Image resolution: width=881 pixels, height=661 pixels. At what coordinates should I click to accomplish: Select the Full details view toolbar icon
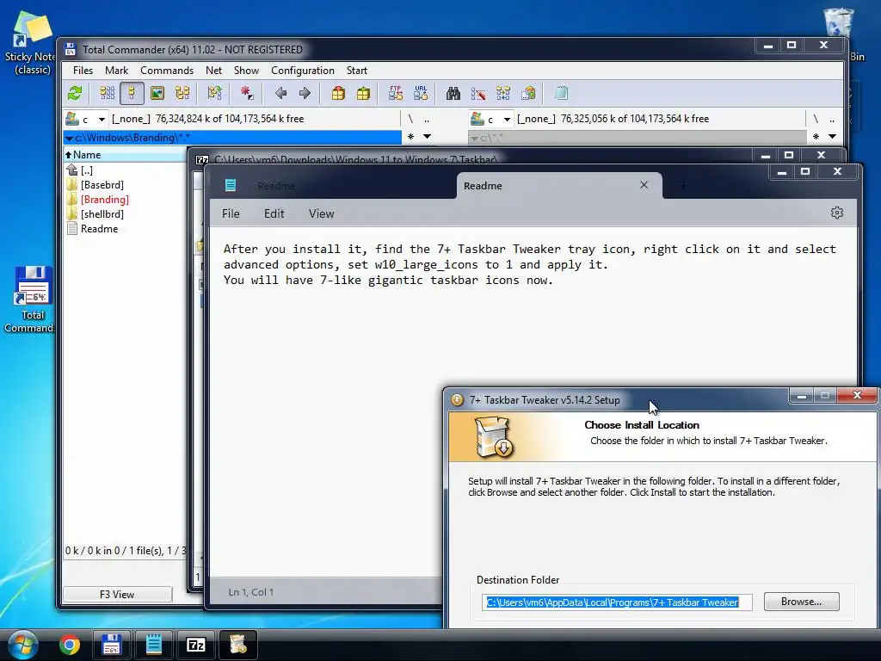coord(132,93)
